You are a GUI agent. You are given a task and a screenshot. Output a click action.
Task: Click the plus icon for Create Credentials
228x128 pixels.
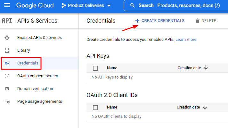[137, 21]
